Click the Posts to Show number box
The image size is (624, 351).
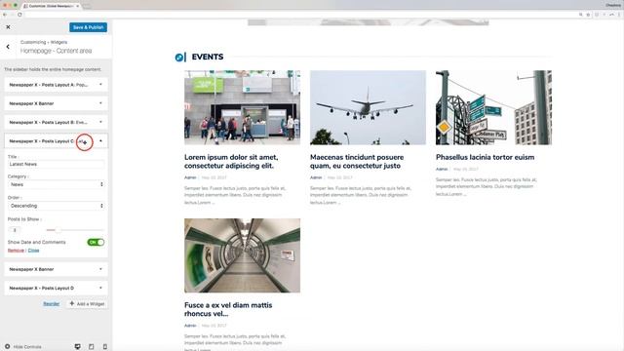tap(15, 230)
